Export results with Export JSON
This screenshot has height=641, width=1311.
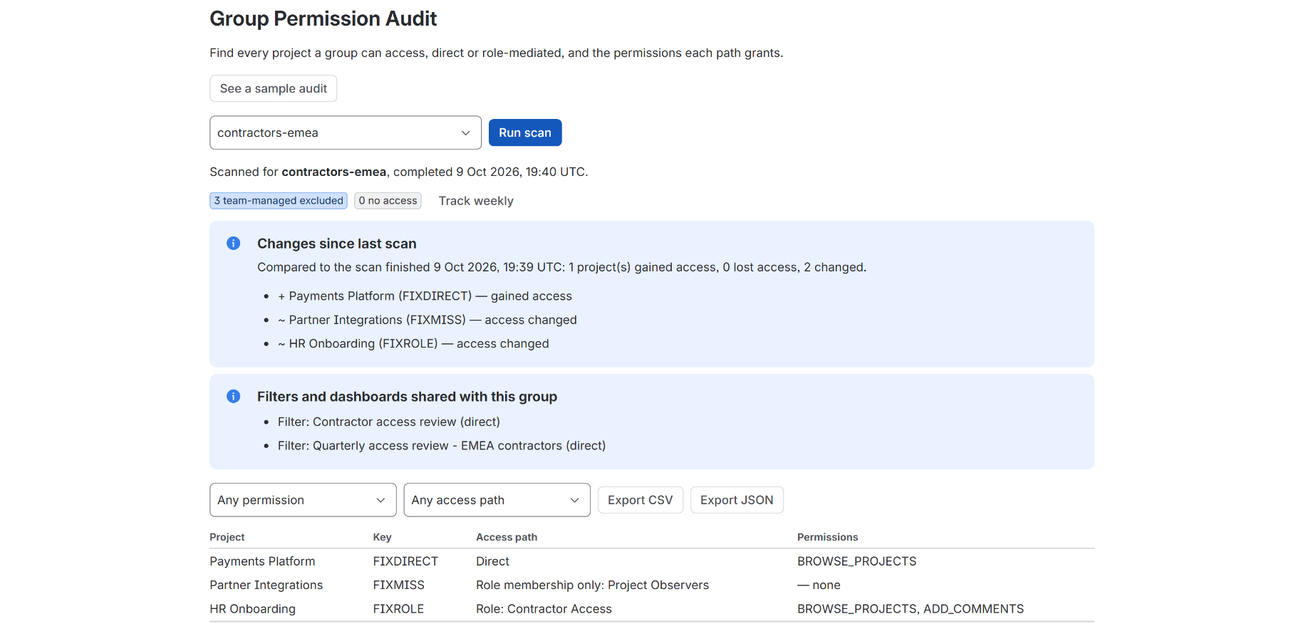[737, 500]
